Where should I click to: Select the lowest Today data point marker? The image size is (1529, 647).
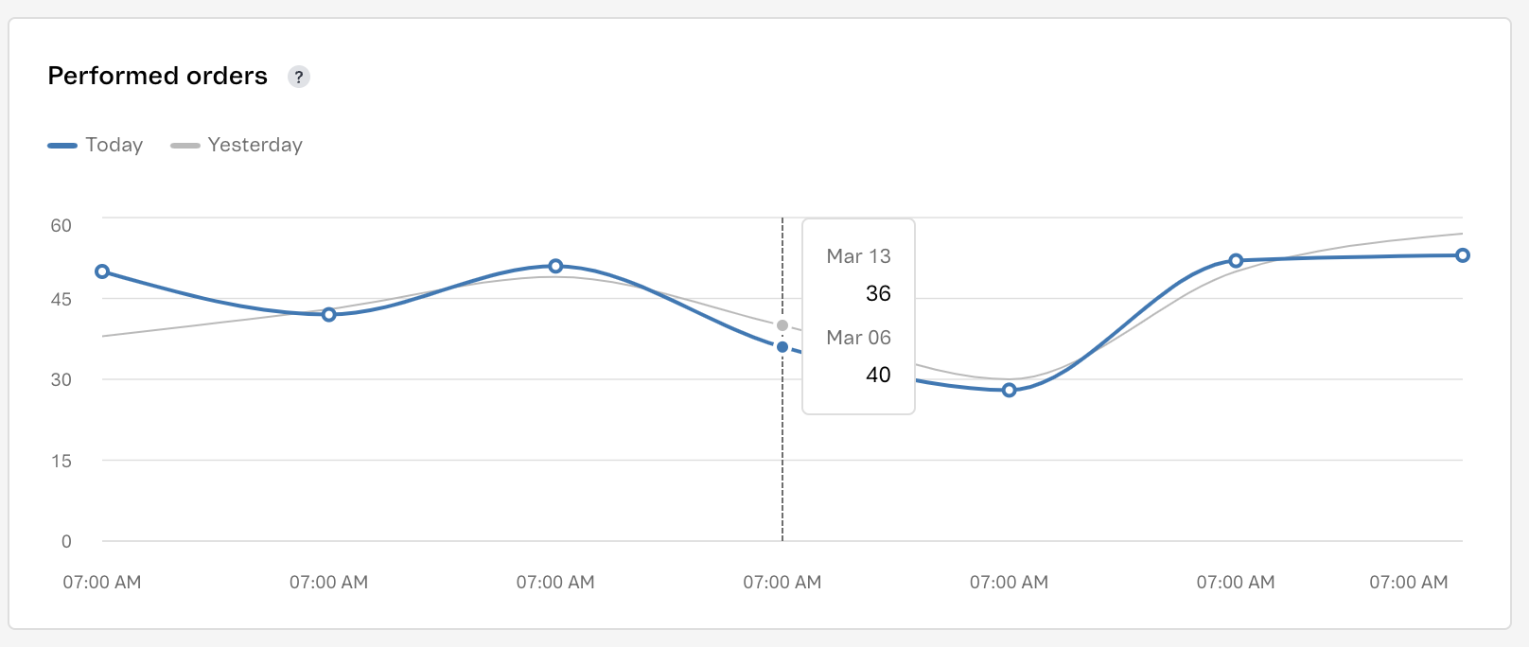pos(1009,390)
